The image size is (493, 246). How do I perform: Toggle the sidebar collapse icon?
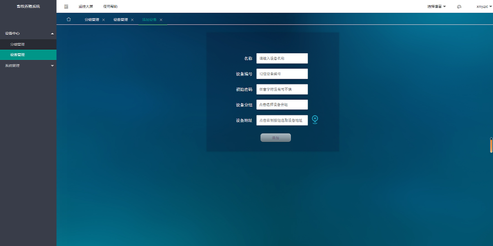click(x=66, y=7)
